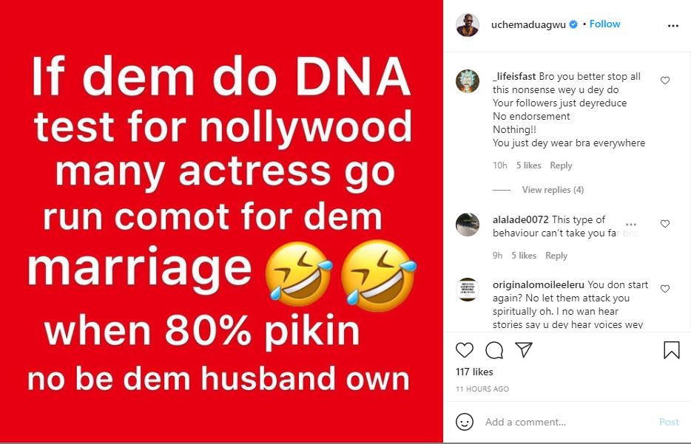Screen dimensions: 691x444
Task: Reply to the _lifeisfast comment
Action: tap(561, 165)
